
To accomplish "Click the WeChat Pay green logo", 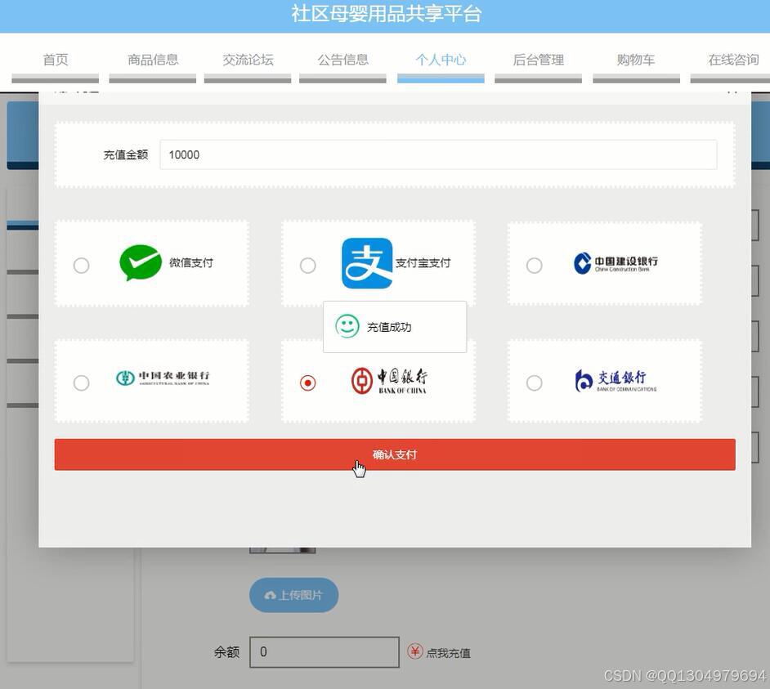I will pyautogui.click(x=141, y=262).
